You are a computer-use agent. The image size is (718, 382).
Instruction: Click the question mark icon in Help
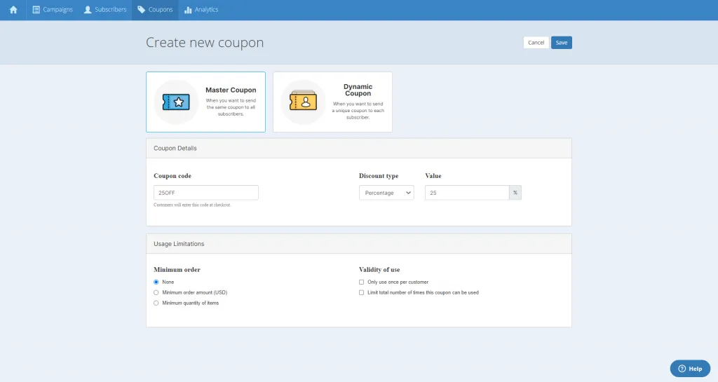[682, 368]
